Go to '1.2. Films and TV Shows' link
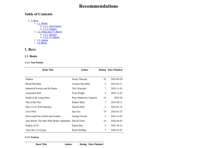Image resolution: width=197 pixels, height=148 pixels. 50,32
